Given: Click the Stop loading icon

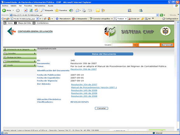Looking at the screenshot, I should pyautogui.click(x=26, y=10).
